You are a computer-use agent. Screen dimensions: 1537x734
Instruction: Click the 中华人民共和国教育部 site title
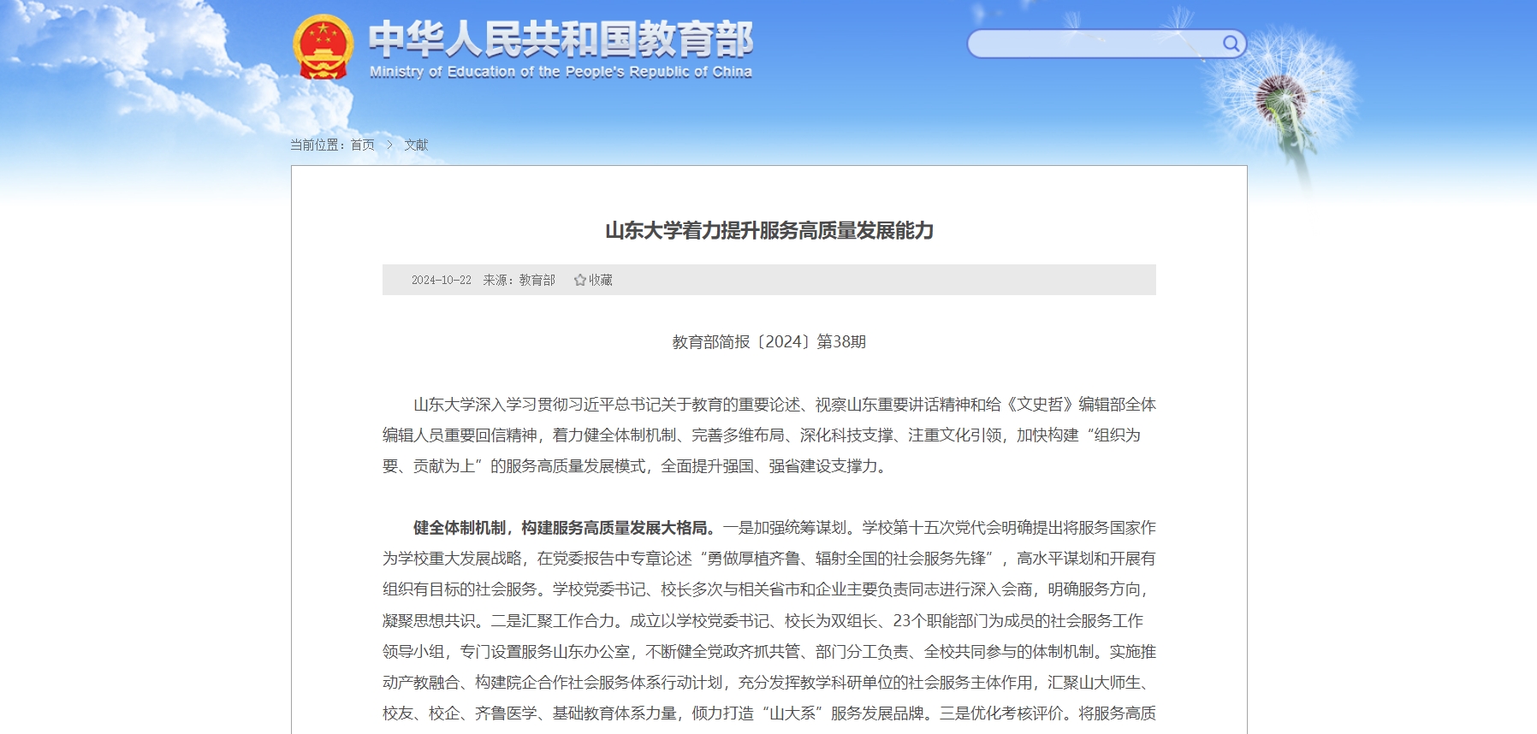(x=561, y=38)
